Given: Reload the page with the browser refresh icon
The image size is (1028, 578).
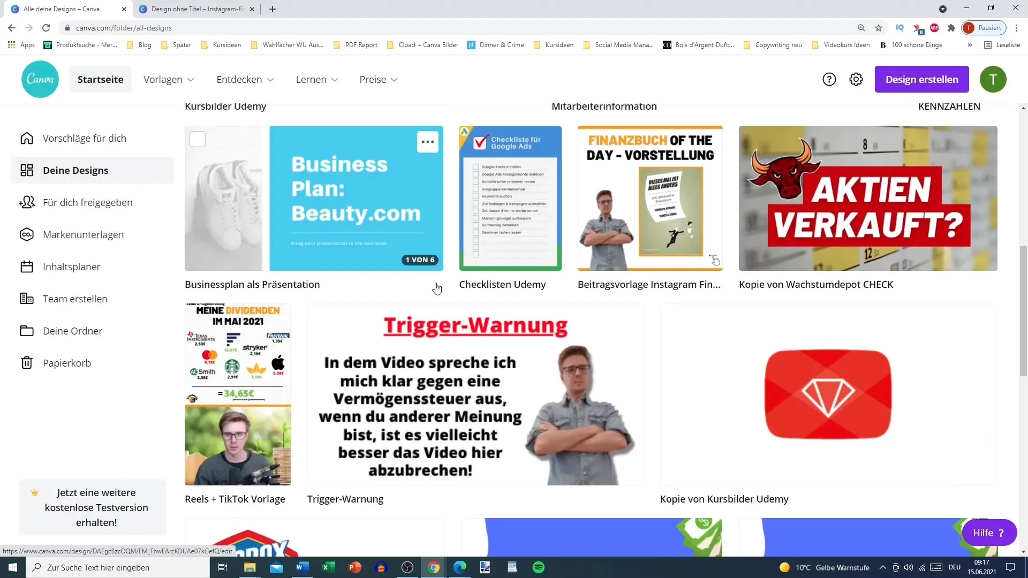Looking at the screenshot, I should point(46,28).
